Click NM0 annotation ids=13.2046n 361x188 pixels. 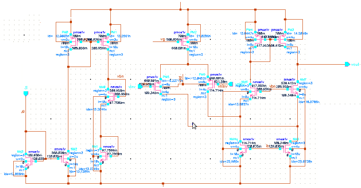coord(96,109)
